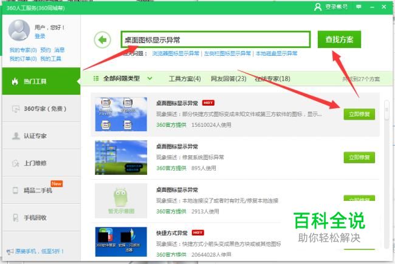Open 上门维修 in the sidebar
The height and width of the screenshot is (264, 395).
coord(41,163)
